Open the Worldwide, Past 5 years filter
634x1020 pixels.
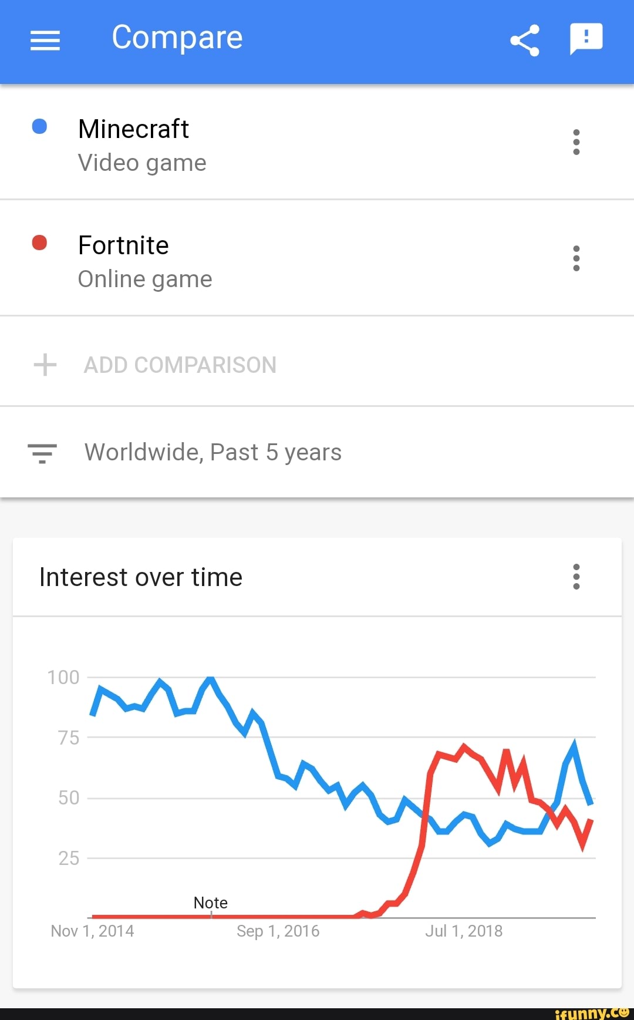pyautogui.click(x=213, y=452)
